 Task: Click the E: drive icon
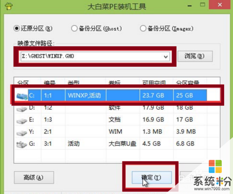pyautogui.click(x=21, y=121)
